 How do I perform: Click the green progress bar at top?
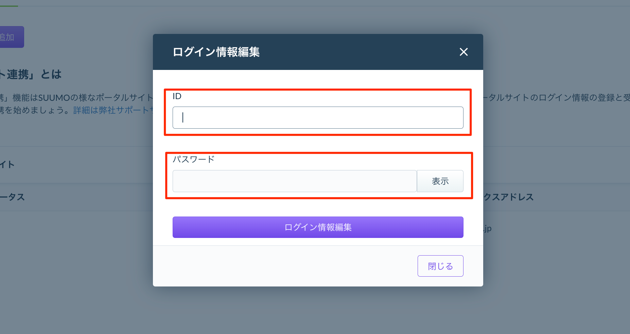pyautogui.click(x=9, y=6)
